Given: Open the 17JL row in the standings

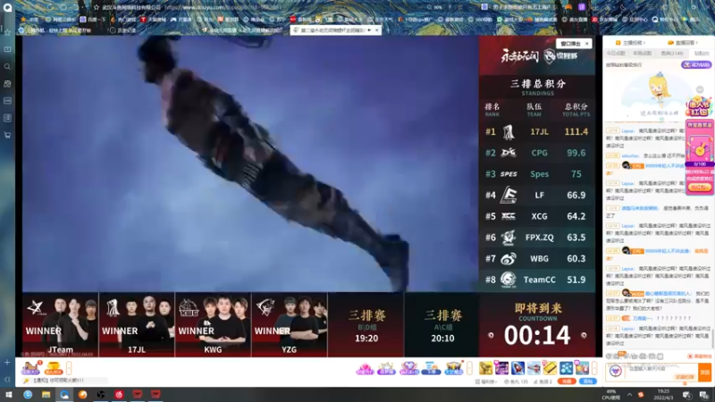Looking at the screenshot, I should [x=537, y=131].
